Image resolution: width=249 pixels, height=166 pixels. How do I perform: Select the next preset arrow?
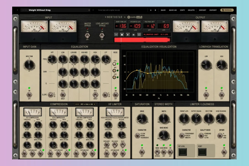(x=93, y=10)
